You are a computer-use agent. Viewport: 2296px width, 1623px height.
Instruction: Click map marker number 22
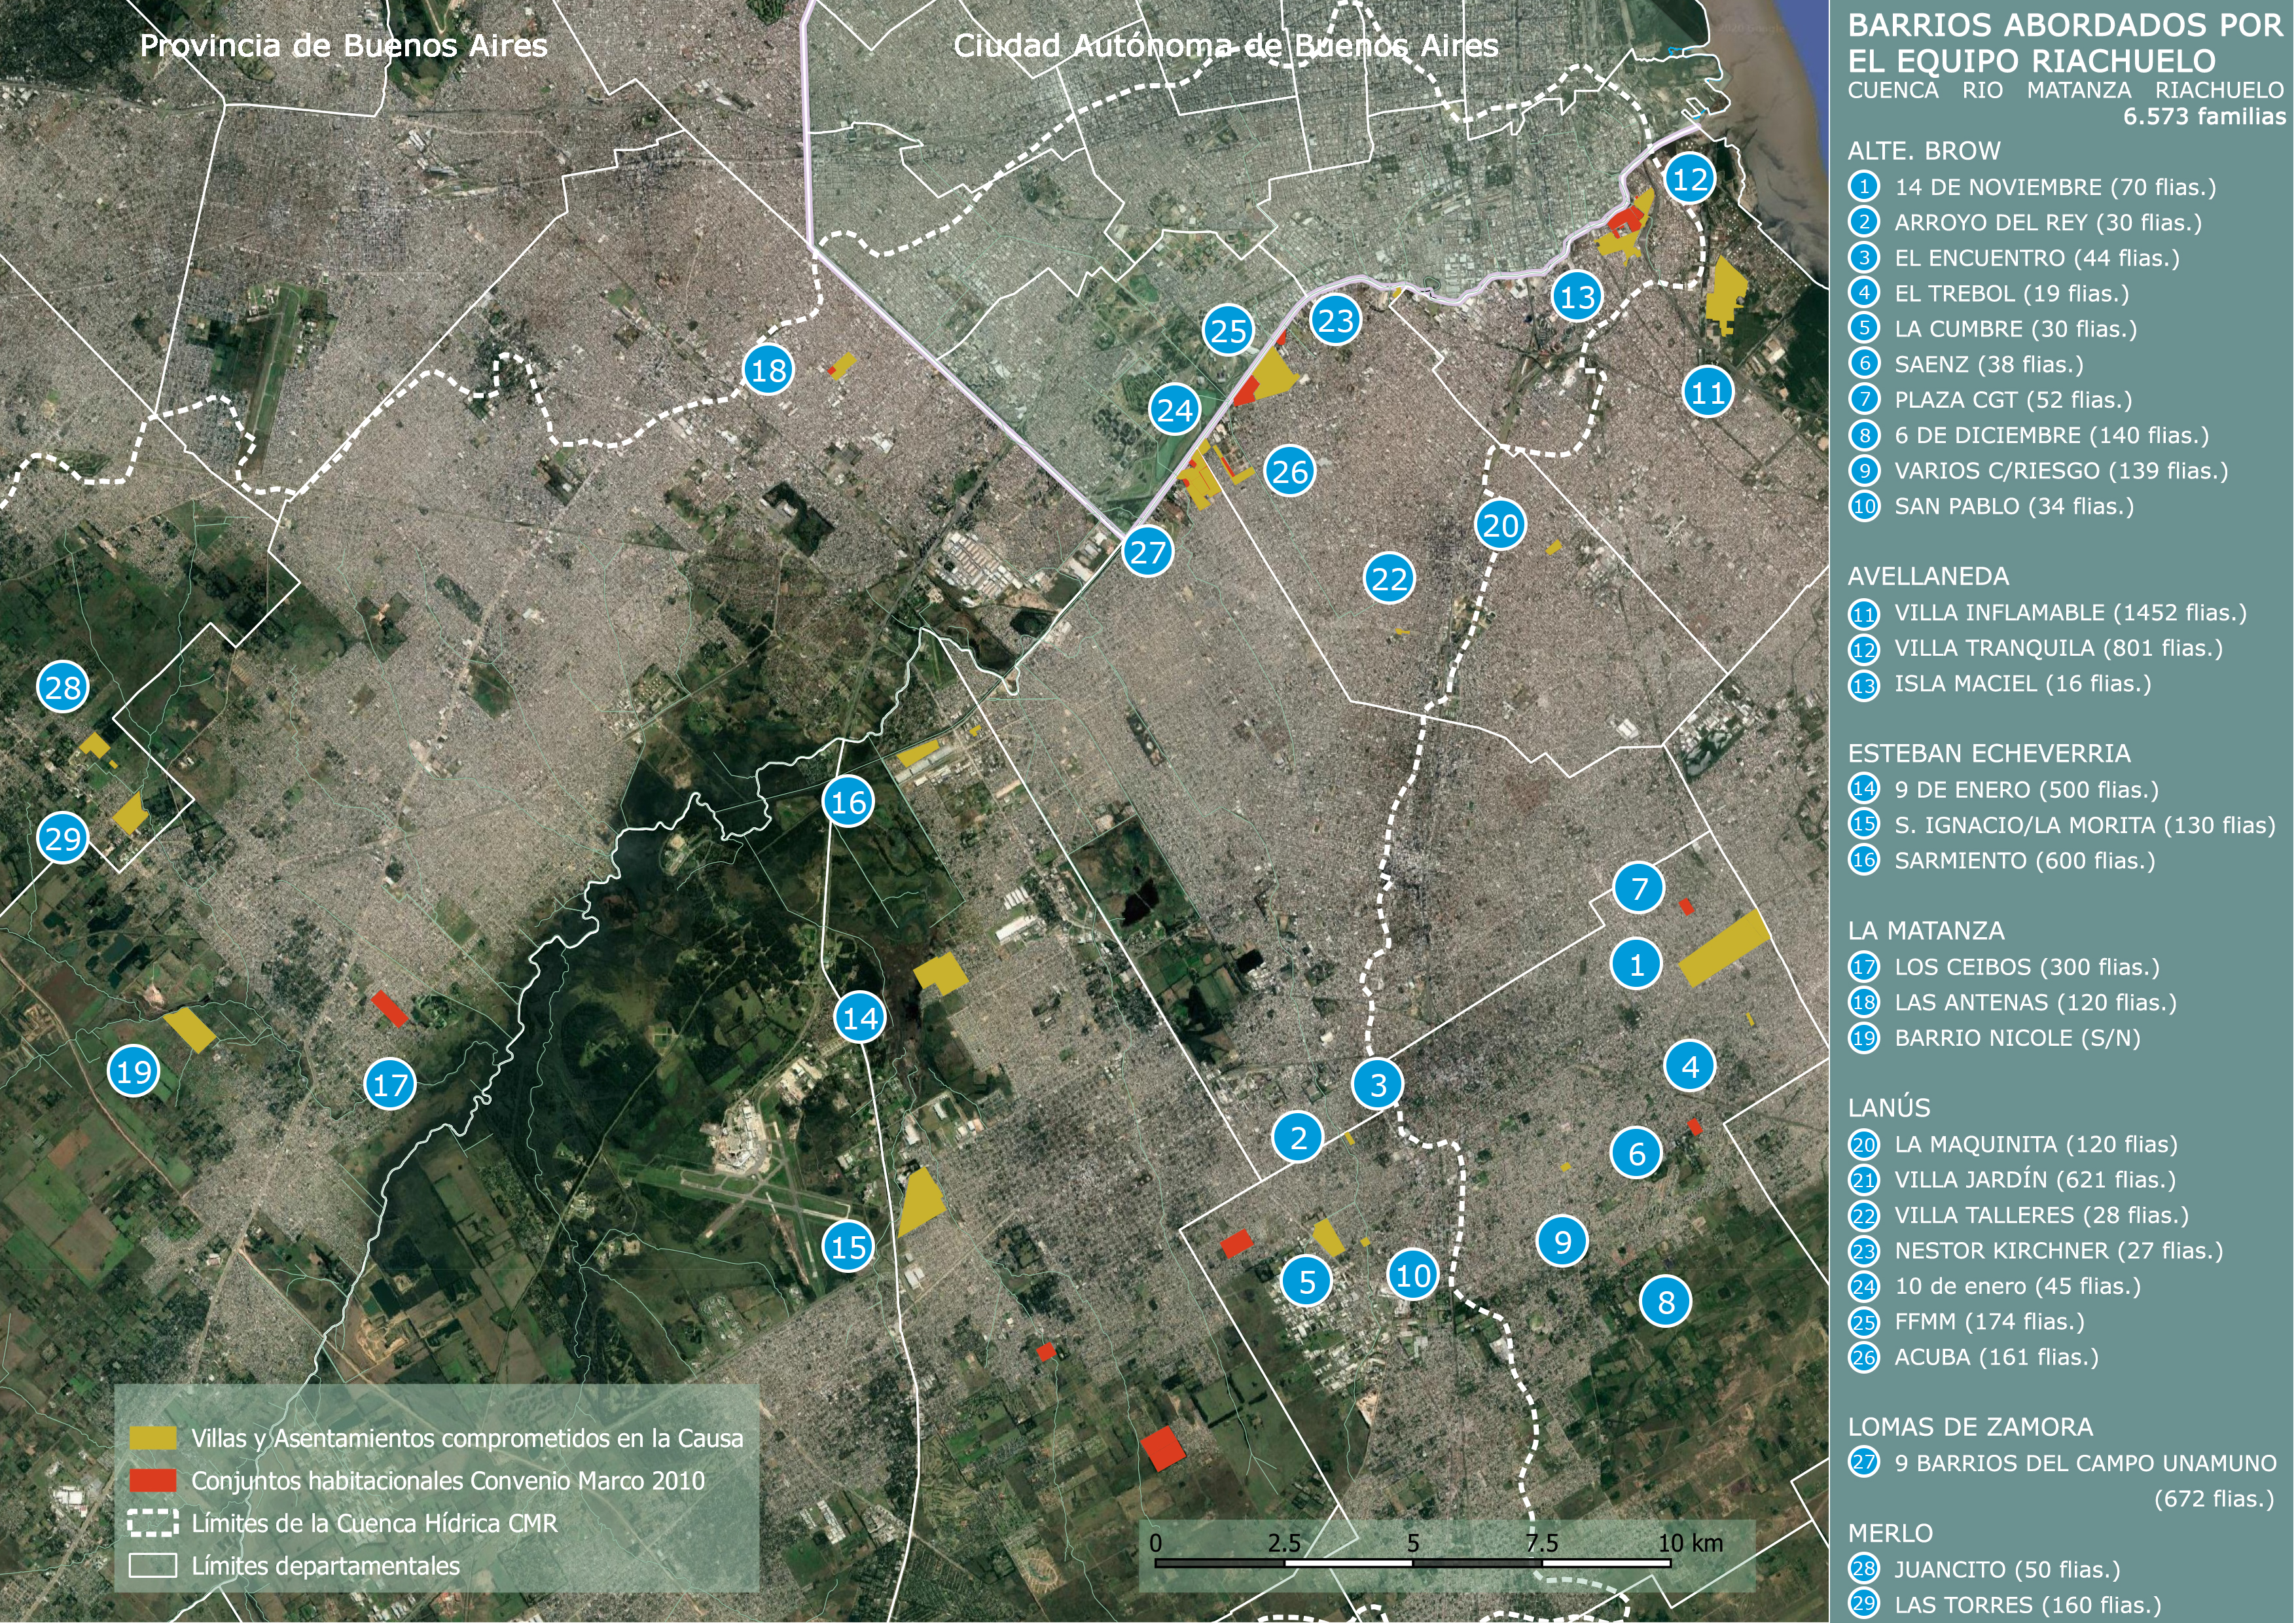(1389, 578)
